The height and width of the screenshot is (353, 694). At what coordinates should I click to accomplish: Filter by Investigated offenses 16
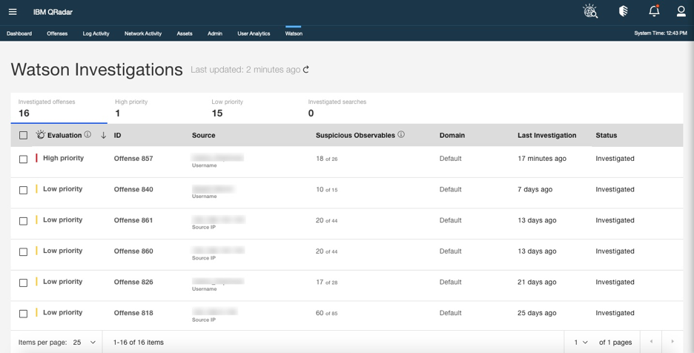(x=59, y=108)
